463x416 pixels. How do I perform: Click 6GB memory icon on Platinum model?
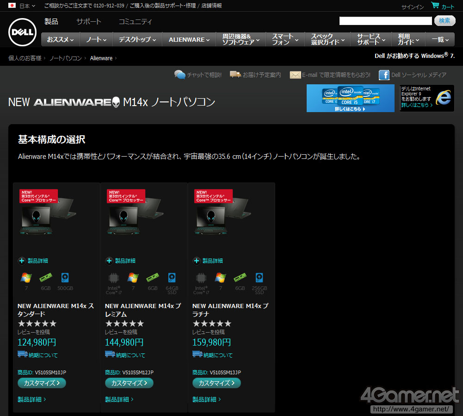240,277
